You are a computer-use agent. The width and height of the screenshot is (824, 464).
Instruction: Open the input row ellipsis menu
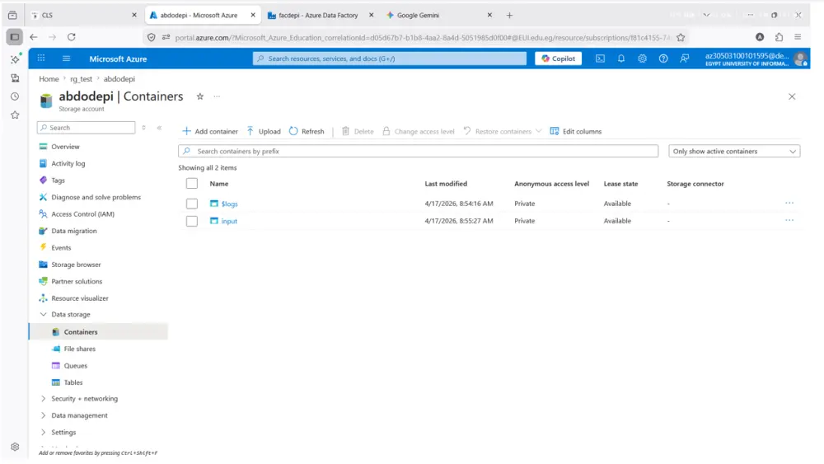[x=789, y=220]
